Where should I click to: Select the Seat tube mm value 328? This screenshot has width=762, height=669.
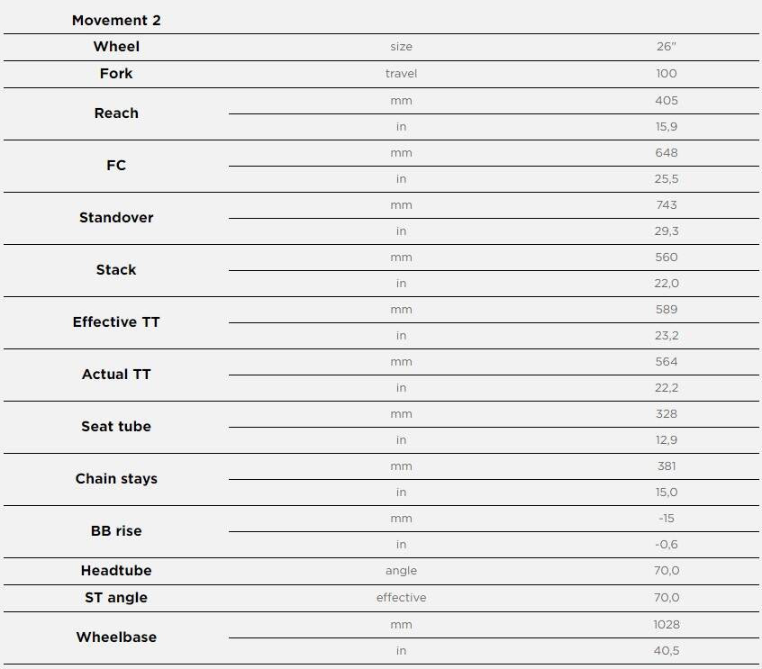(x=667, y=414)
